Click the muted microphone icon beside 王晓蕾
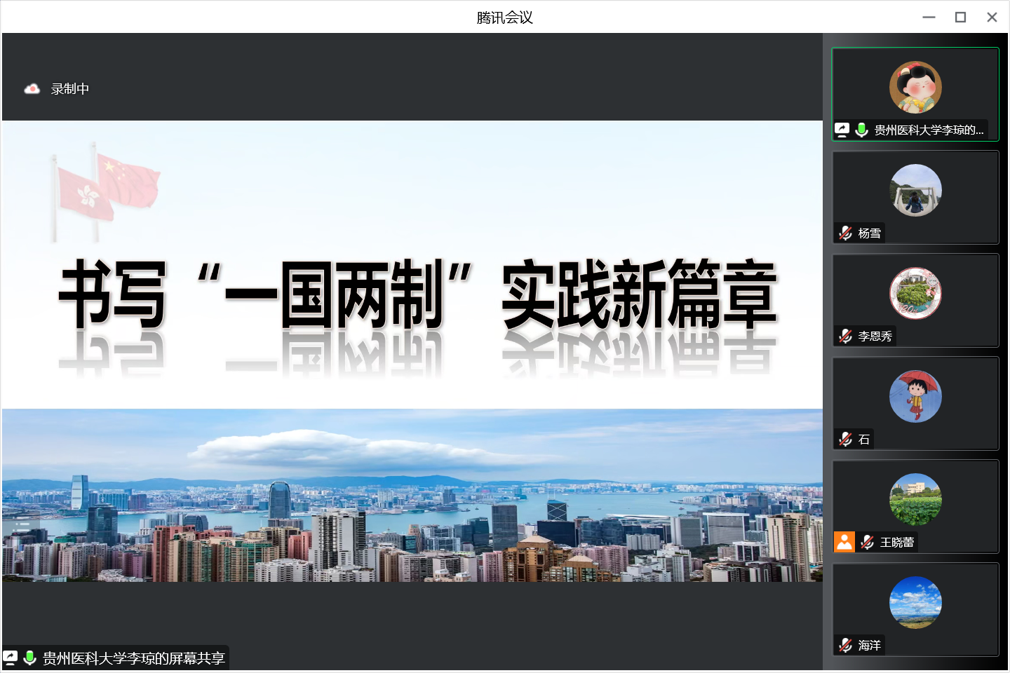Viewport: 1010px width, 673px height. (868, 542)
